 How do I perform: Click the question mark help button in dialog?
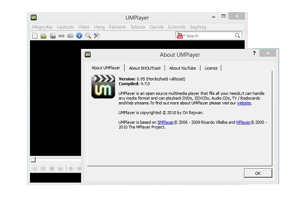click(254, 53)
